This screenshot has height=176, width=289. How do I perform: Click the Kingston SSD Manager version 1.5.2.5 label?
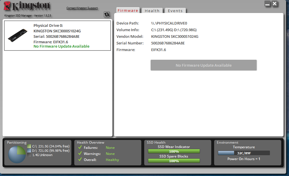tap(28, 16)
